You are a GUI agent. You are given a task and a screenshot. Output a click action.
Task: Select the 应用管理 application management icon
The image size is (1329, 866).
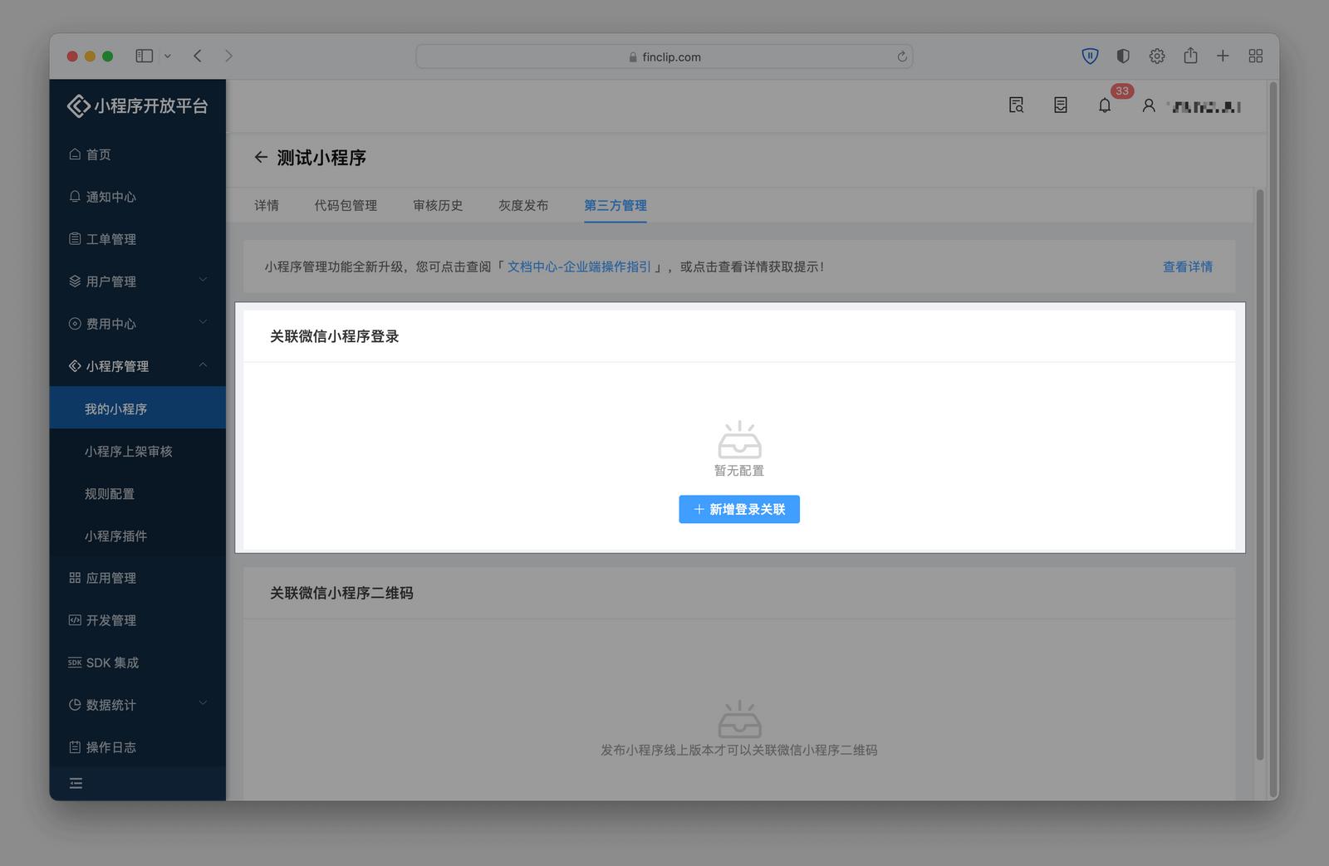point(75,578)
